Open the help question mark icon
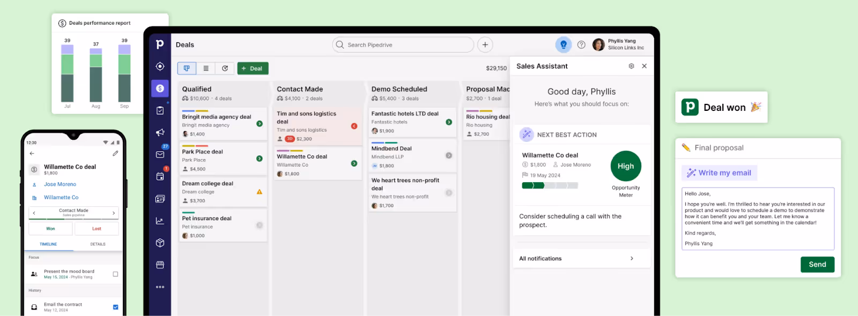 [x=581, y=45]
